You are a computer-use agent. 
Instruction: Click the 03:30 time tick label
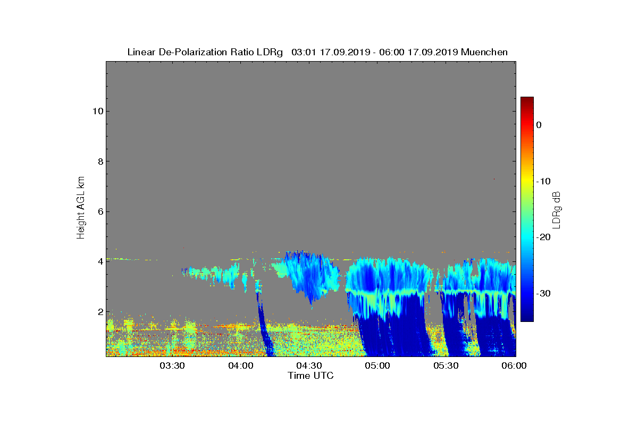[172, 365]
